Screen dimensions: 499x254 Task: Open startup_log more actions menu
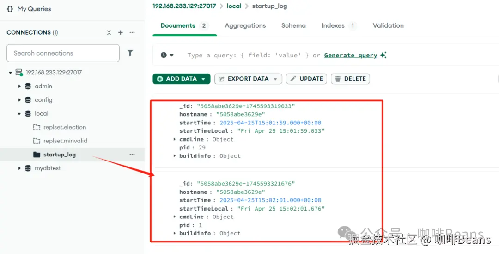coord(132,155)
